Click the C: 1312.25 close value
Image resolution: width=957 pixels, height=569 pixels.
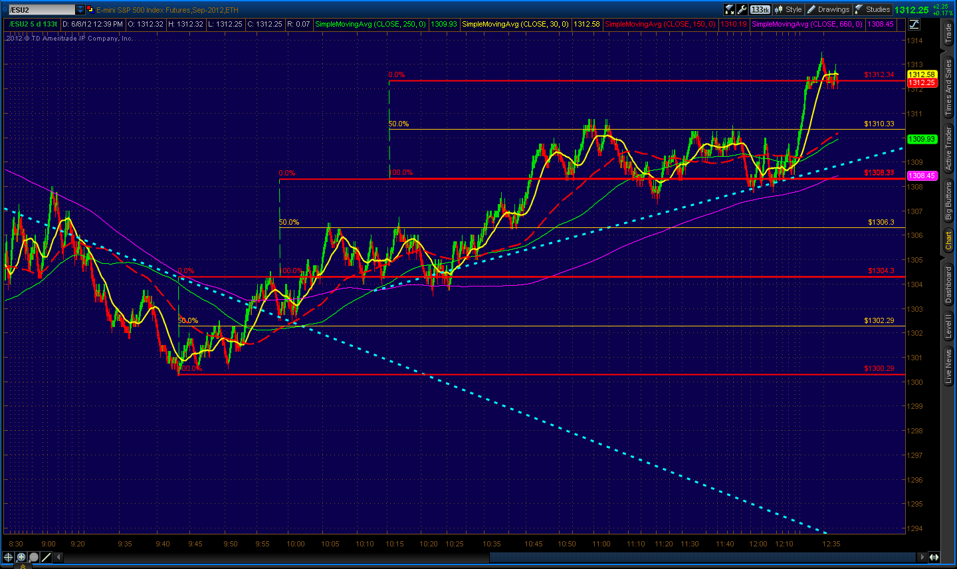tap(265, 24)
